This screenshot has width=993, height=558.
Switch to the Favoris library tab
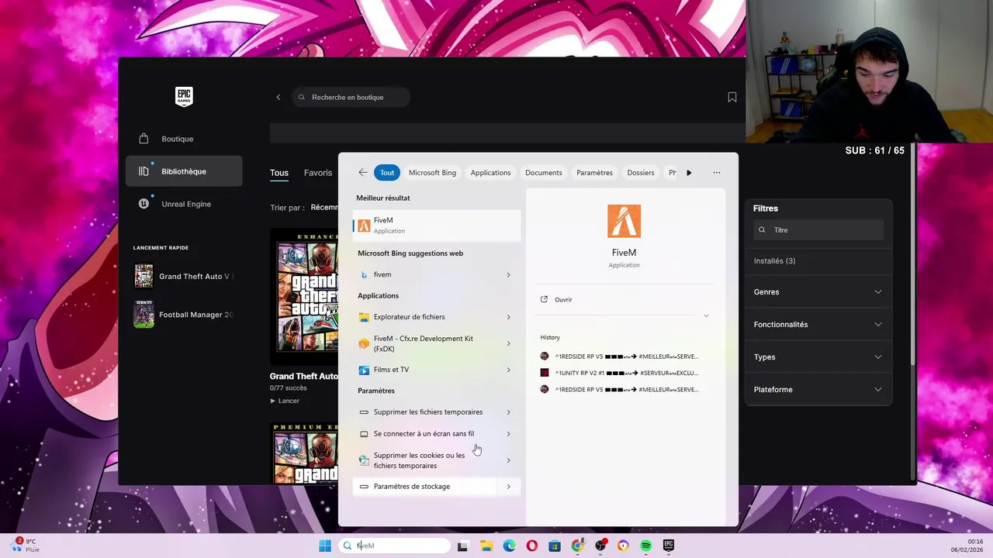(x=318, y=173)
